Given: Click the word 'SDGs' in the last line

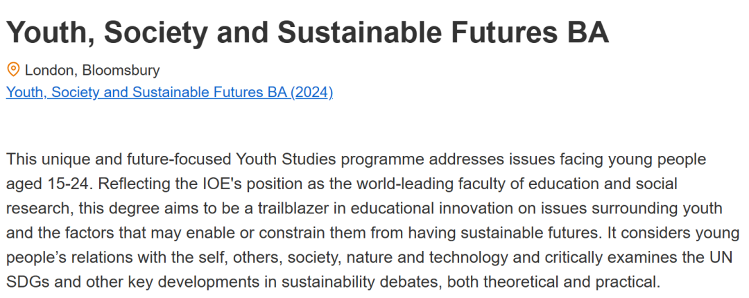Looking at the screenshot, I should (x=26, y=282).
